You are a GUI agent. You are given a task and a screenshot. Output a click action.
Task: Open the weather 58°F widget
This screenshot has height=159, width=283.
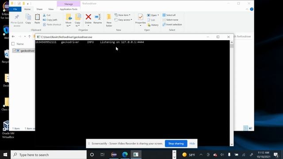189,155
